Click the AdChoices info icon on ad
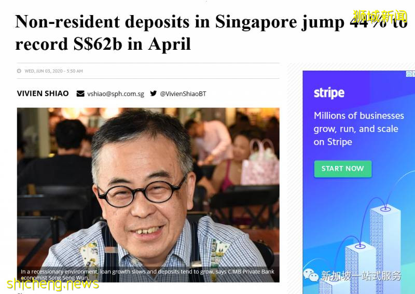The image size is (415, 294). (x=409, y=74)
